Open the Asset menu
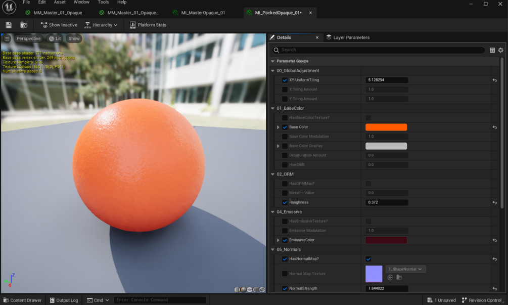Viewport: 508px width, 305px height. pos(60,2)
